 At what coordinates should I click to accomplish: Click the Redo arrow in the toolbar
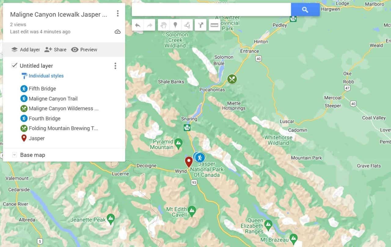(x=149, y=25)
